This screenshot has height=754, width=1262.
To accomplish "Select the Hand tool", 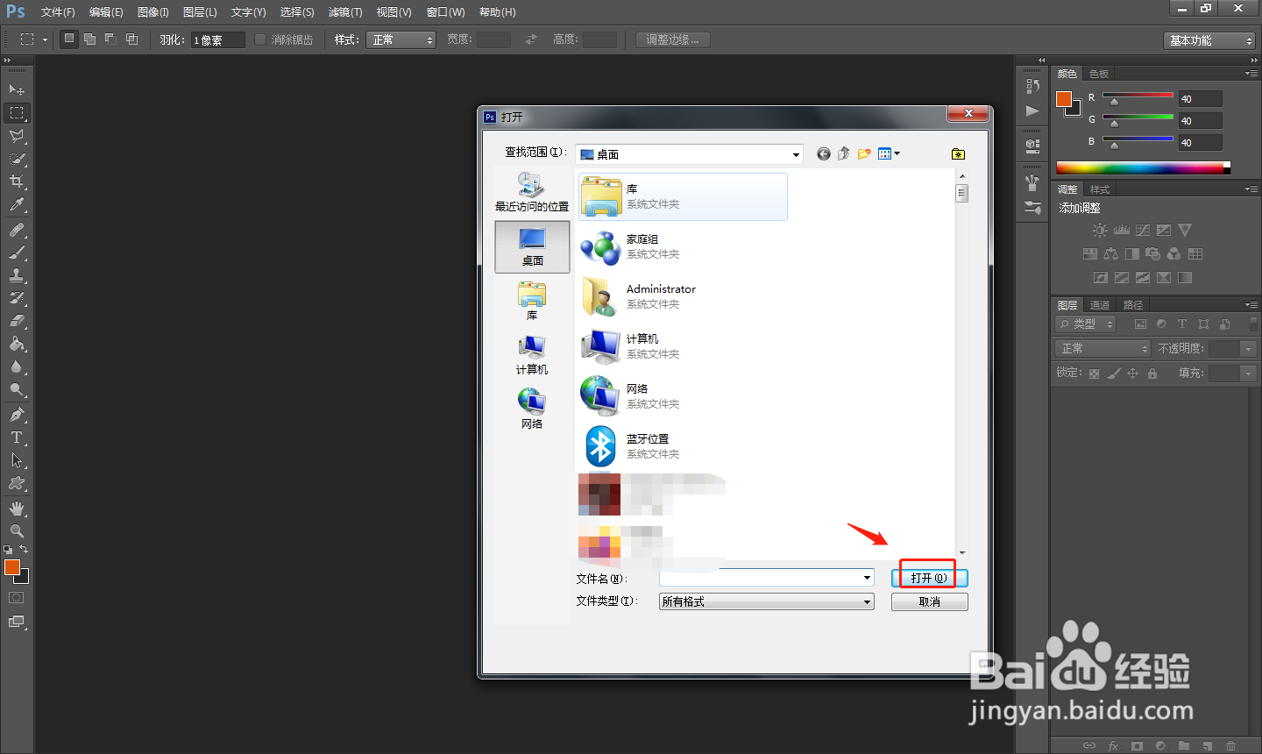I will (x=17, y=509).
